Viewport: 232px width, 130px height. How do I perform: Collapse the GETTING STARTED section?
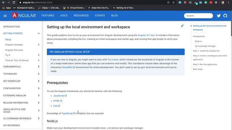tap(39, 34)
